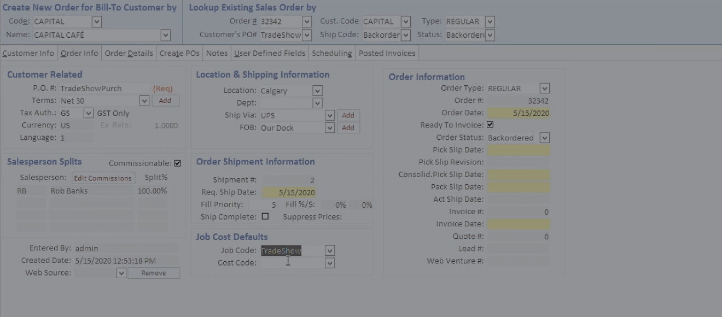This screenshot has width=722, height=317.
Task: Click the P.O. # input field
Action: 104,89
